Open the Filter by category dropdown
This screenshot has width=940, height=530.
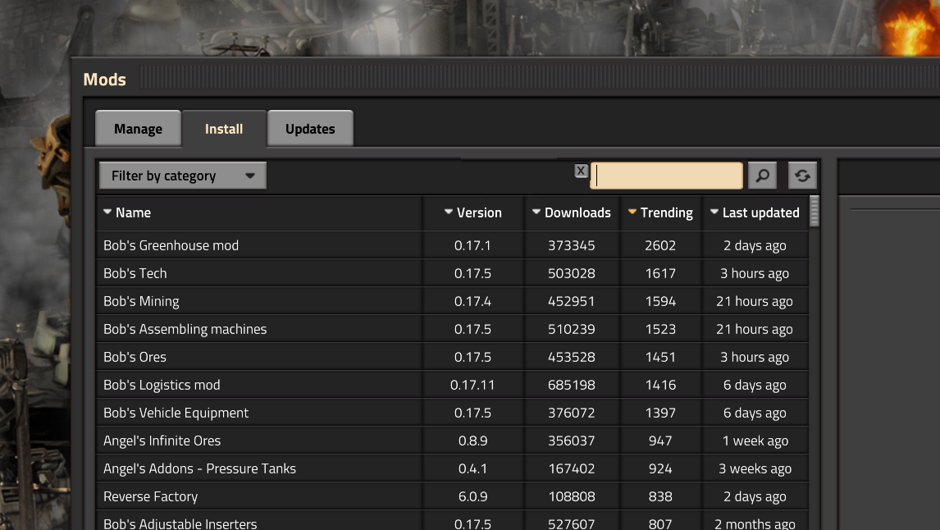pos(183,176)
